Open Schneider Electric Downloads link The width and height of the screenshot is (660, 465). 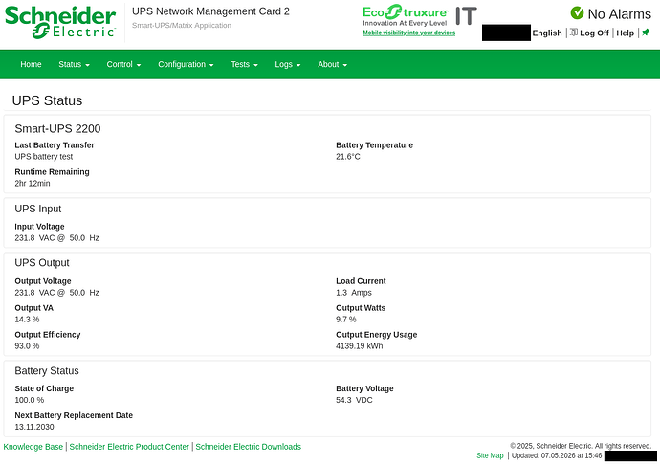(249, 447)
